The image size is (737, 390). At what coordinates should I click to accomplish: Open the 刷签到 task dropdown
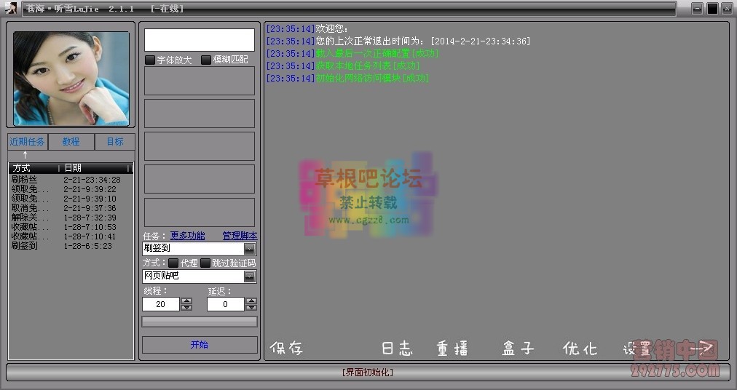[250, 249]
